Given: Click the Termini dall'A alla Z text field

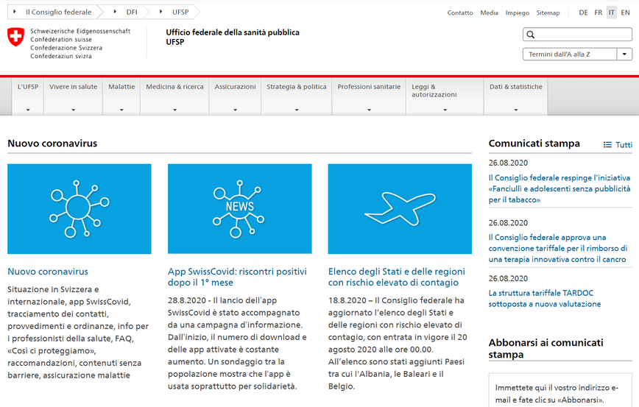Looking at the screenshot, I should point(570,54).
